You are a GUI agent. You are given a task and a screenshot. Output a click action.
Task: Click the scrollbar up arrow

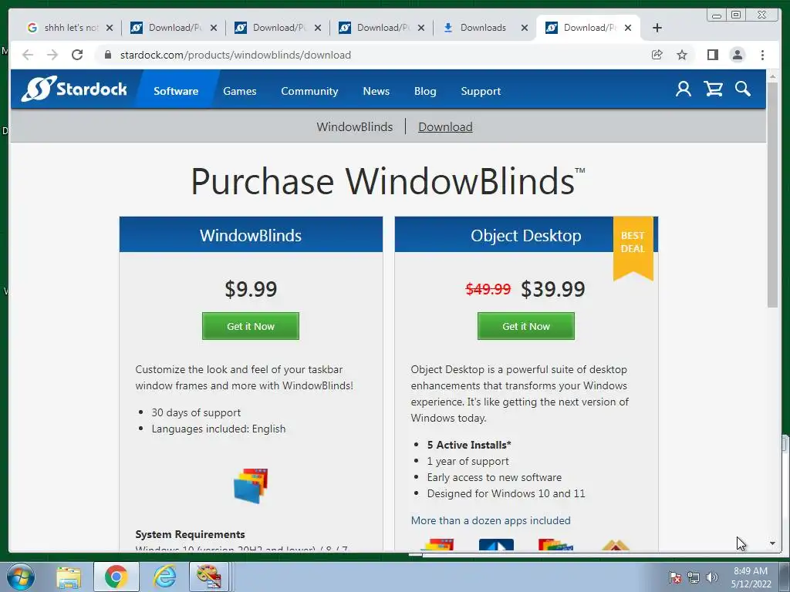tap(772, 76)
